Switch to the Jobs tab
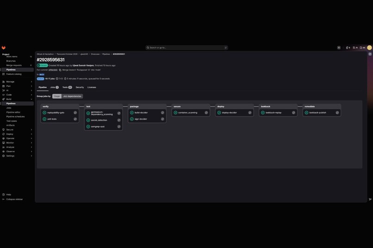Screen dimensions: 373x248 pos(55,87)
